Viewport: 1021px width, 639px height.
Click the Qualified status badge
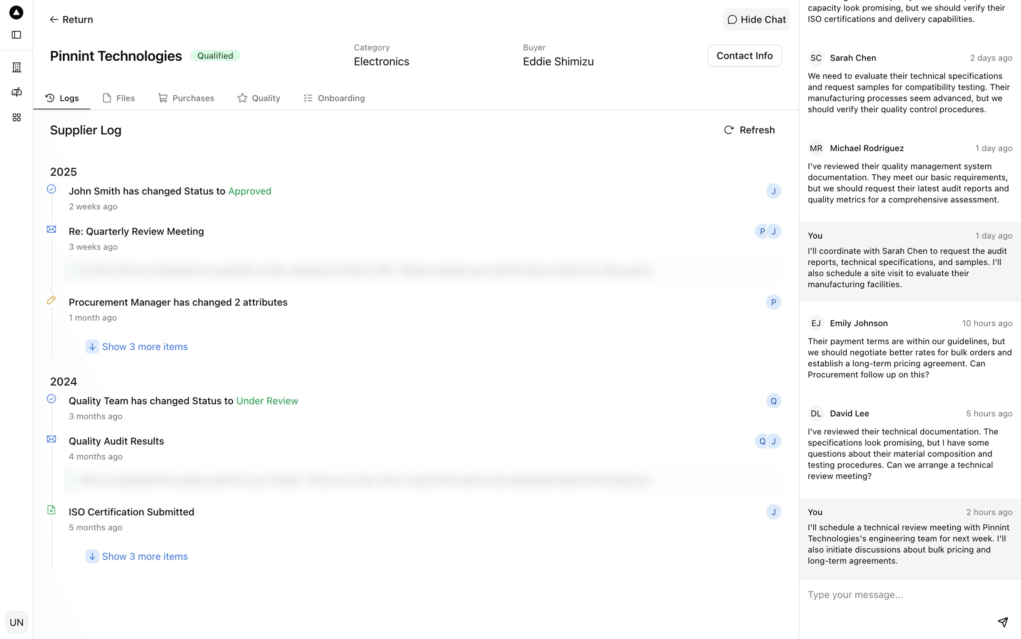pyautogui.click(x=215, y=56)
